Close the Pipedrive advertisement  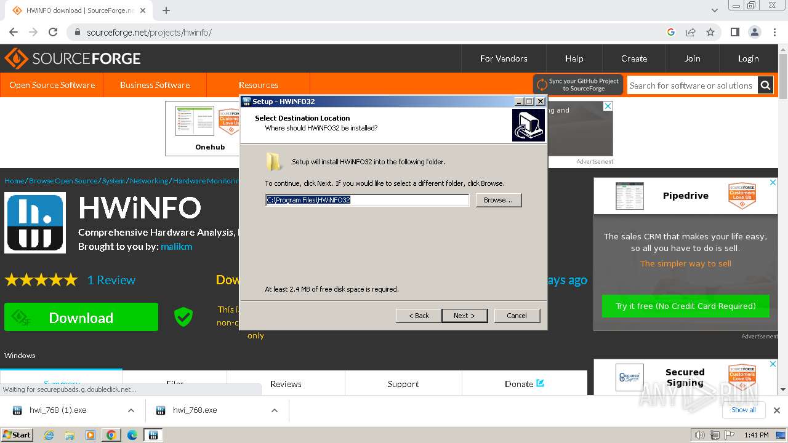click(773, 182)
